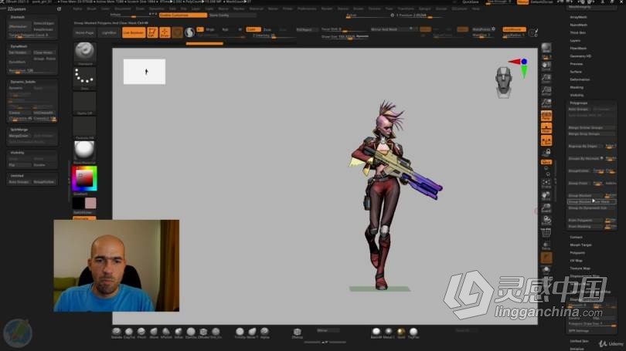Open the Texture Off slot
The width and height of the screenshot is (626, 351).
click(85, 127)
